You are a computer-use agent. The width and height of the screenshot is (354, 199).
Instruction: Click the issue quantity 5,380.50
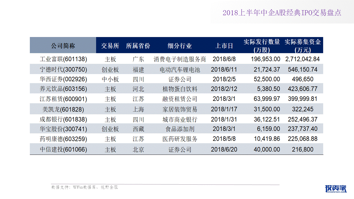(269, 89)
